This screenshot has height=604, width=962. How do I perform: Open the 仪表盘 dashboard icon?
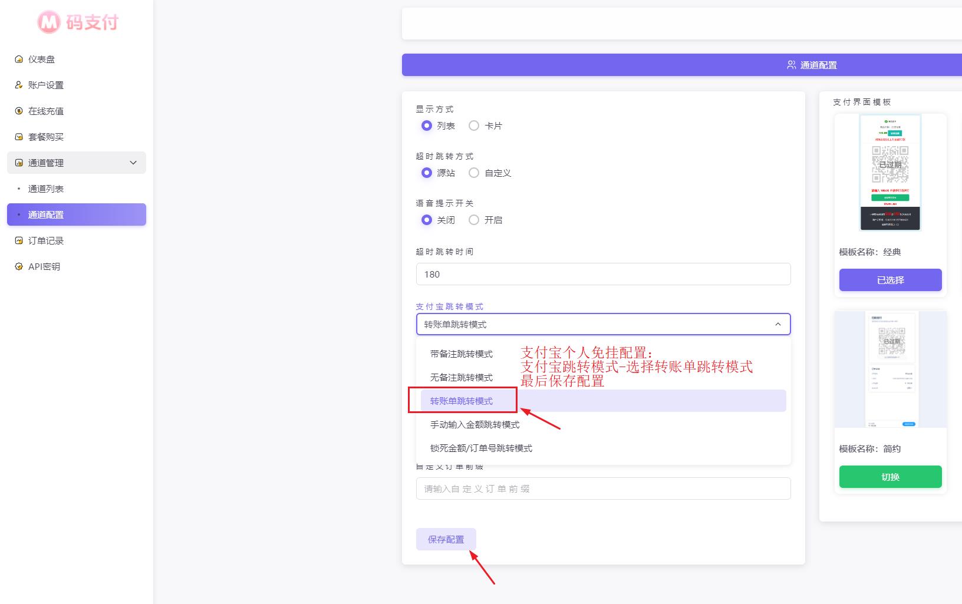click(19, 60)
